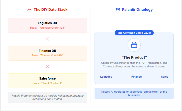
Task: Click "The Product" title text
Action: (x=134, y=57)
